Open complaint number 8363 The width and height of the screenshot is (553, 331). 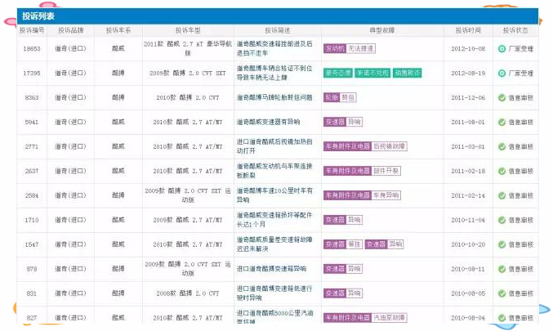coord(32,97)
